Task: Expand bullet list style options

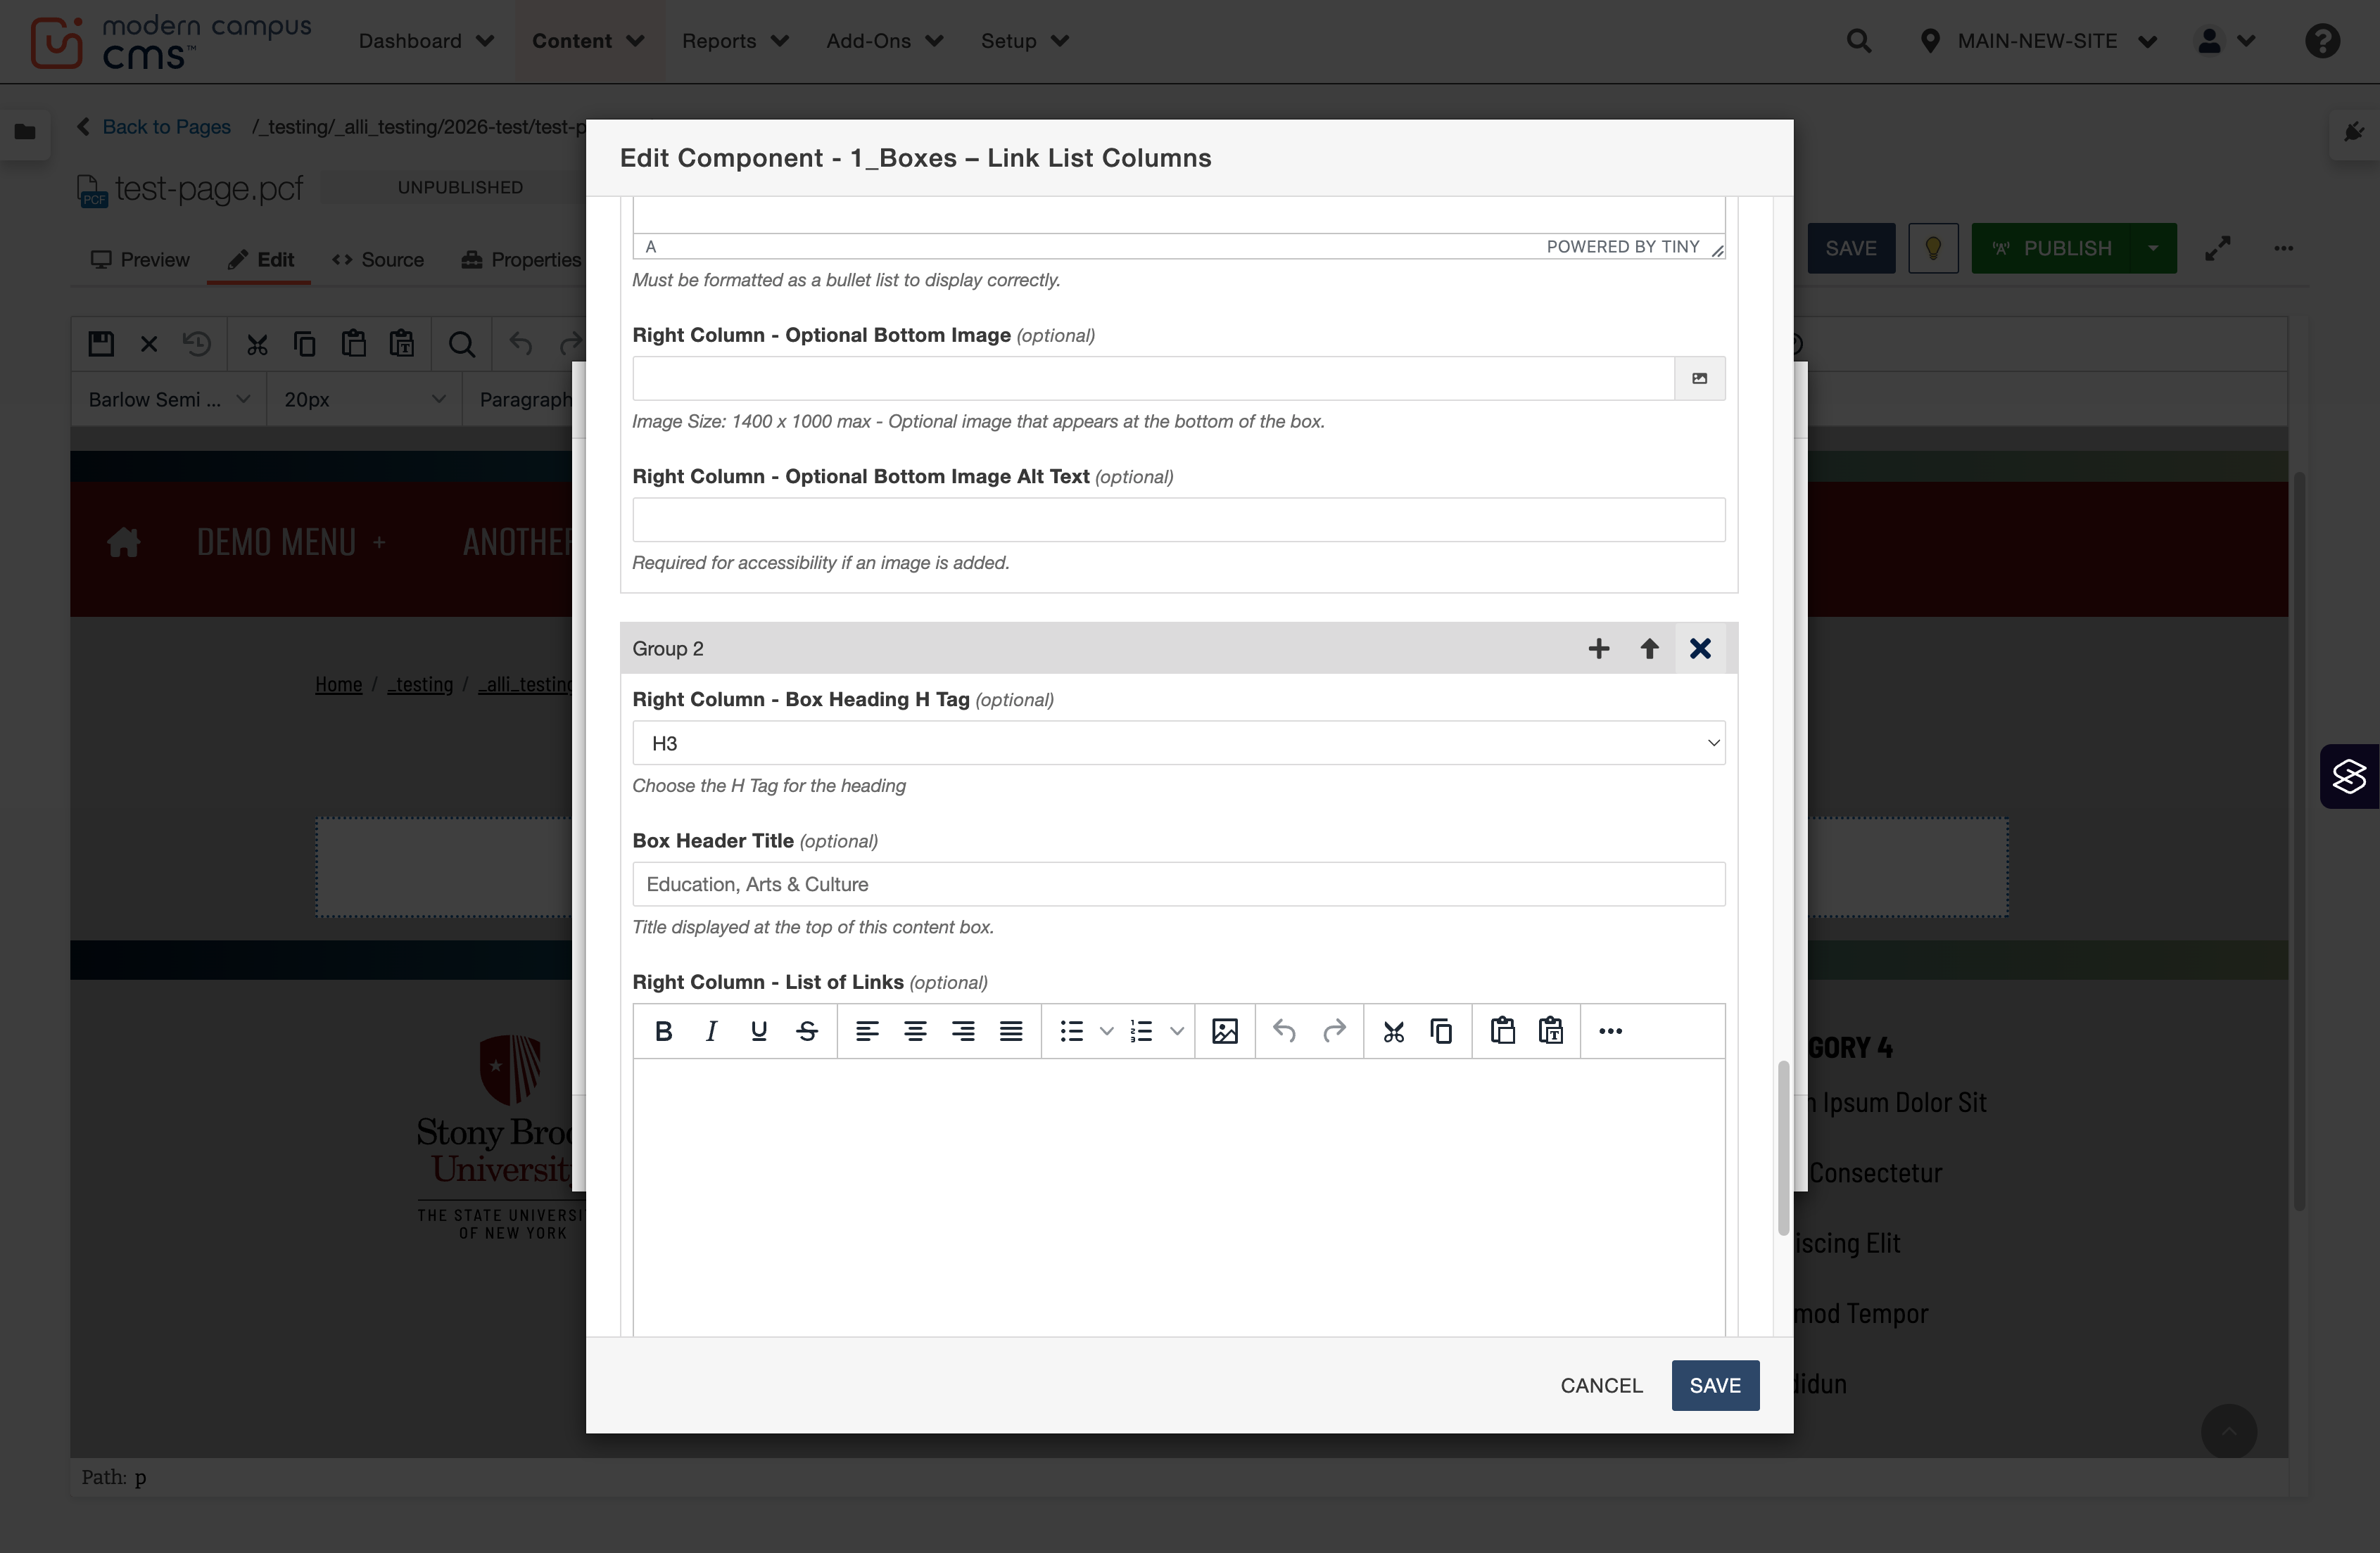Action: click(1107, 1031)
